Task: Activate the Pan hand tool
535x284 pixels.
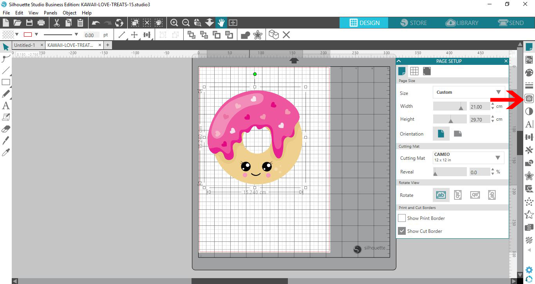Action: pos(221,23)
